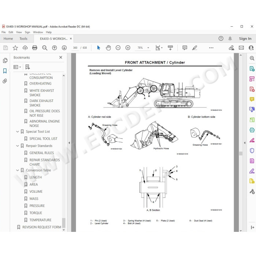This screenshot has height=256, width=256.
Task: Open the View menu
Action: click(x=19, y=32)
